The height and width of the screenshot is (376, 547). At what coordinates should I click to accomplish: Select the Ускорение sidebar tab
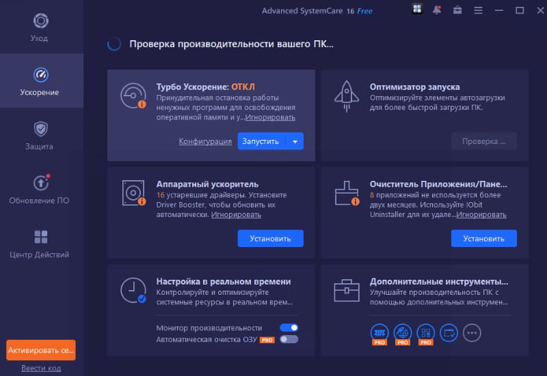point(40,81)
